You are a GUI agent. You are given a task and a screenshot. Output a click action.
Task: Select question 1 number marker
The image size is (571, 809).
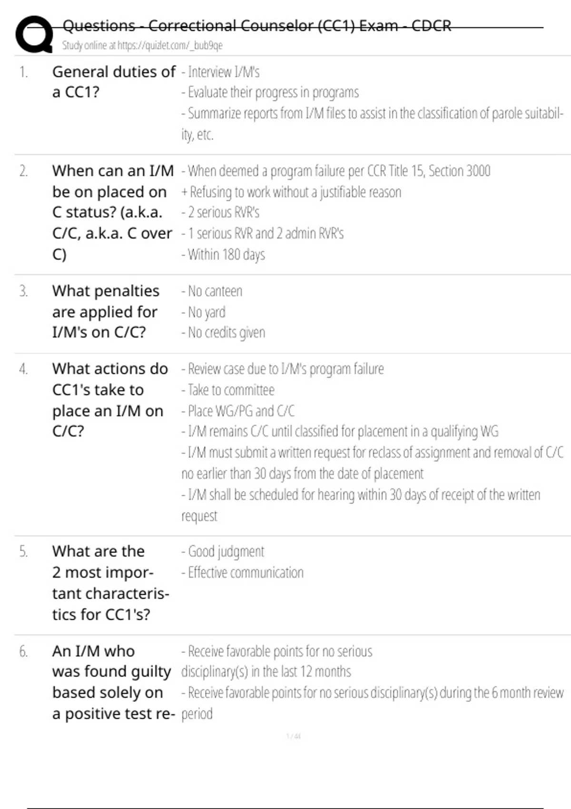pos(23,72)
